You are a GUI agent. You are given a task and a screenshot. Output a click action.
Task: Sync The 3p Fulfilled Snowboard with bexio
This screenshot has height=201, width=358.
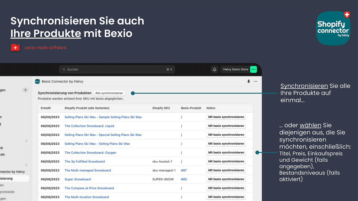pos(226,161)
